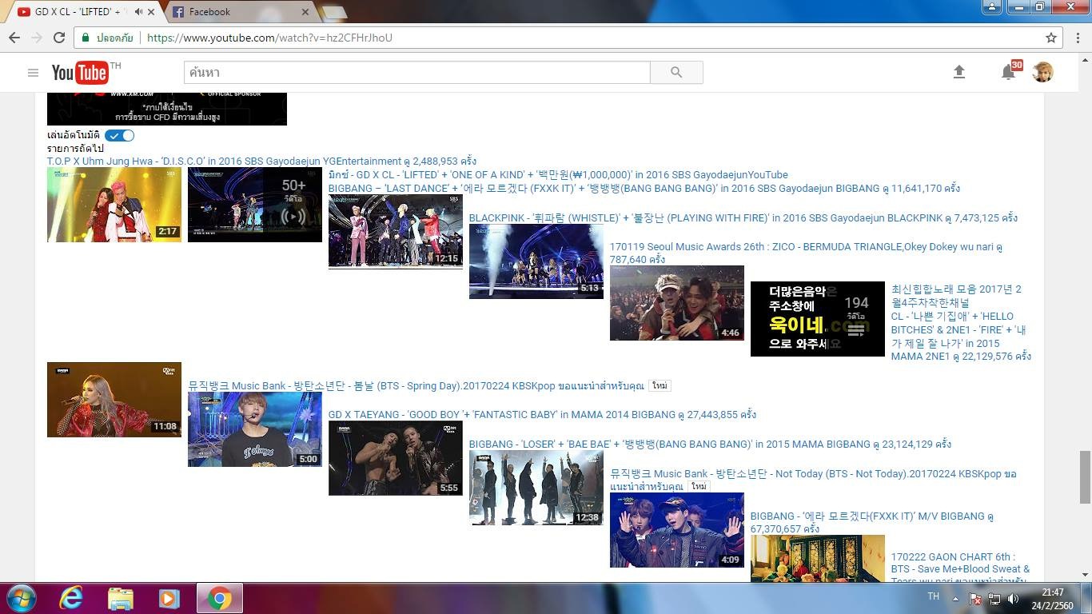The height and width of the screenshot is (614, 1092).
Task: Close the Facebook tab
Action: (x=305, y=12)
